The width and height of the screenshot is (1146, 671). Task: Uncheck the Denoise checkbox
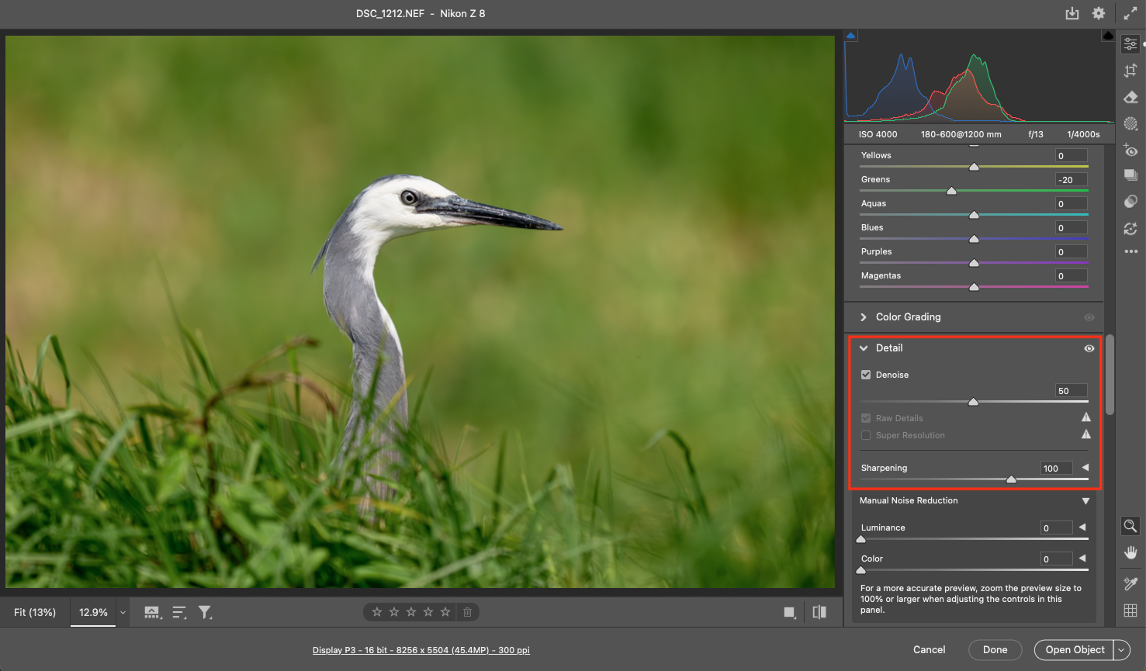[x=866, y=375]
